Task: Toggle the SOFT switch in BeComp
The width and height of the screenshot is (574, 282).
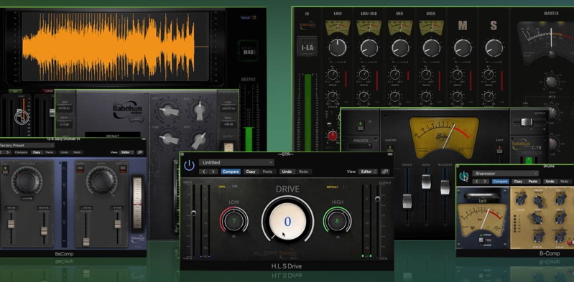Action: click(x=124, y=170)
